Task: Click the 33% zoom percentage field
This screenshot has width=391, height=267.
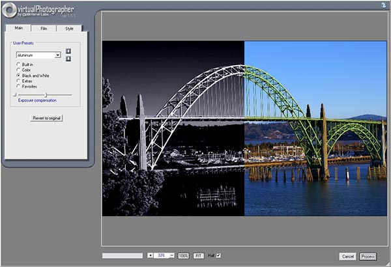Action: [x=161, y=255]
